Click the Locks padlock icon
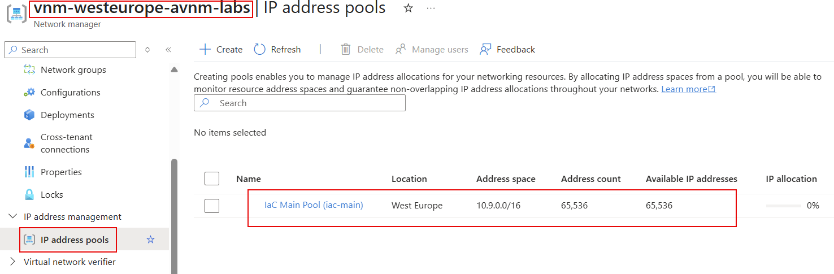The height and width of the screenshot is (274, 834). [x=29, y=194]
